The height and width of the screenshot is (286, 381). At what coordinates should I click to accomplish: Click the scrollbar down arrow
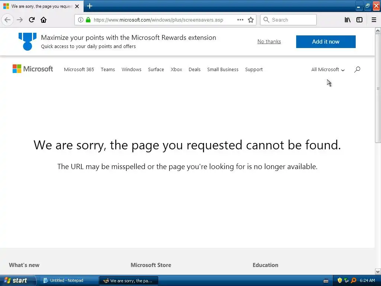(378, 271)
